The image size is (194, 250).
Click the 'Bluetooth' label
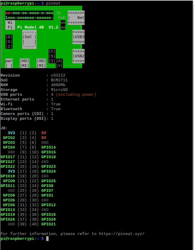(x=11, y=109)
